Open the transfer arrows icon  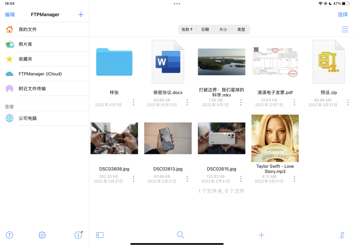342,235
